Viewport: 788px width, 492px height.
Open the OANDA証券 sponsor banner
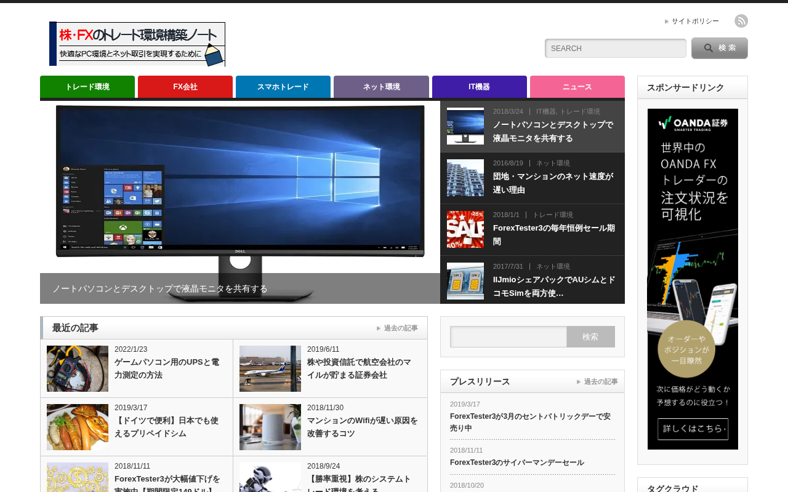click(x=693, y=279)
